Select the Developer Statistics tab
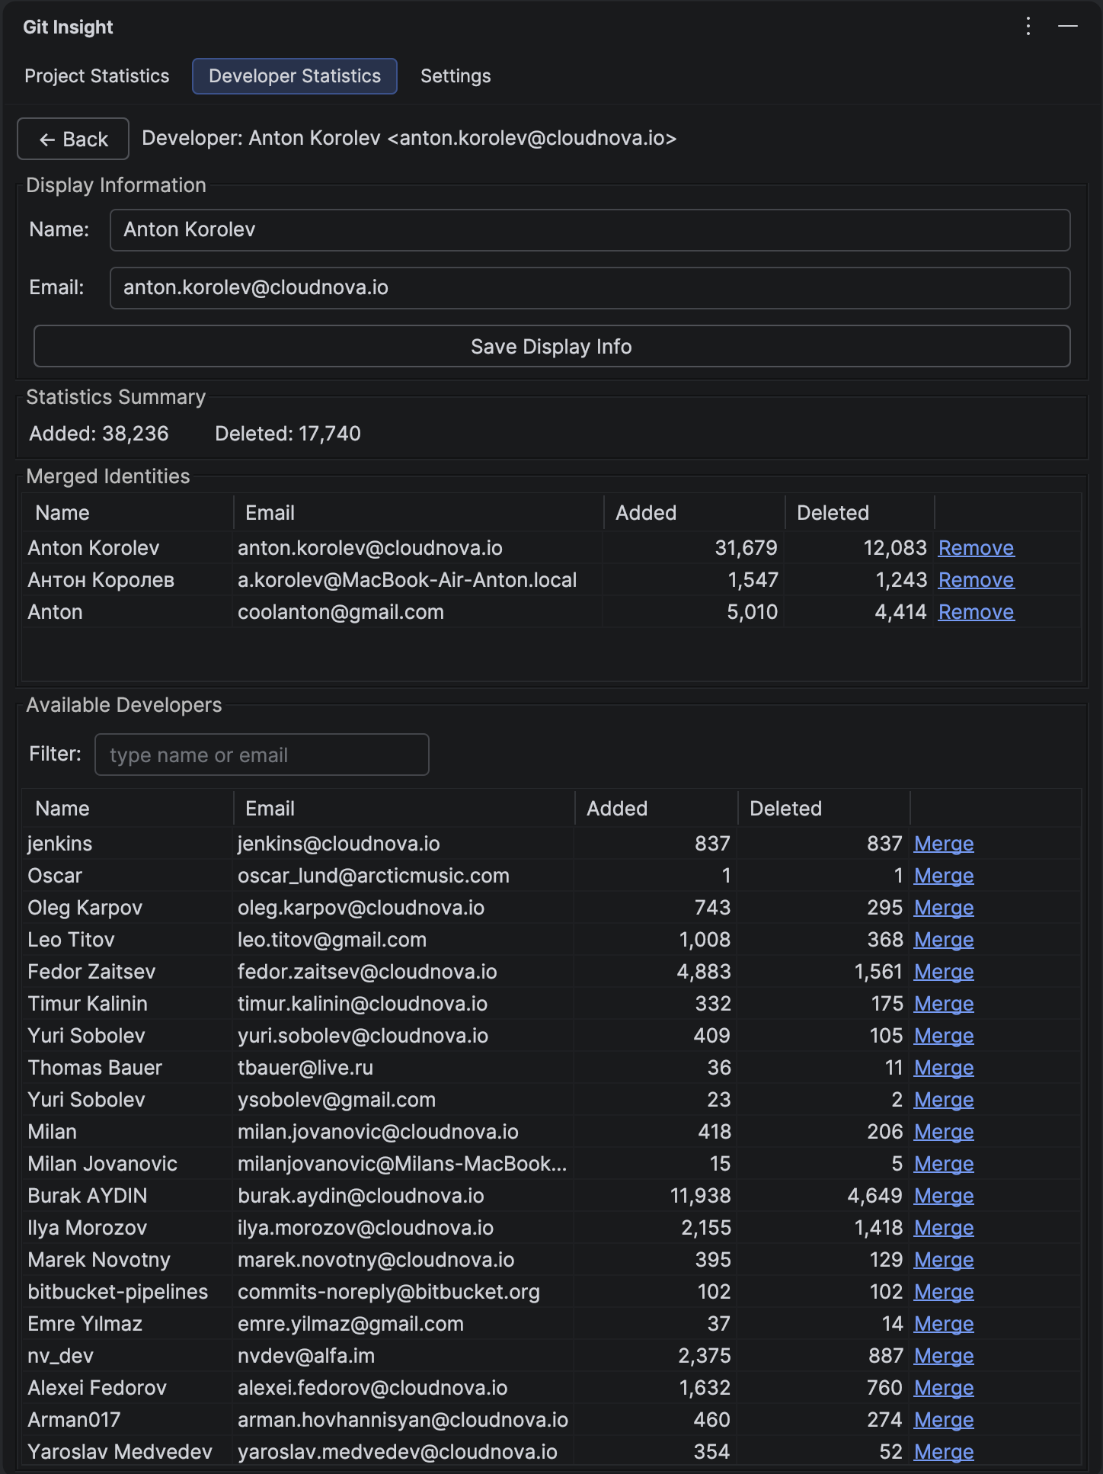1103x1474 pixels. pyautogui.click(x=295, y=76)
